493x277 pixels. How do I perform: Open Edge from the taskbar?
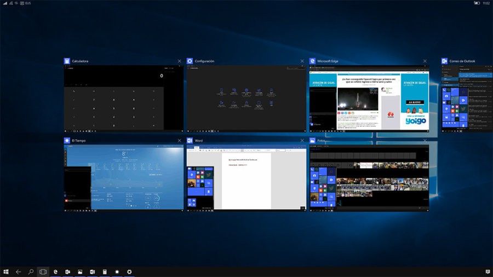pyautogui.click(x=55, y=272)
